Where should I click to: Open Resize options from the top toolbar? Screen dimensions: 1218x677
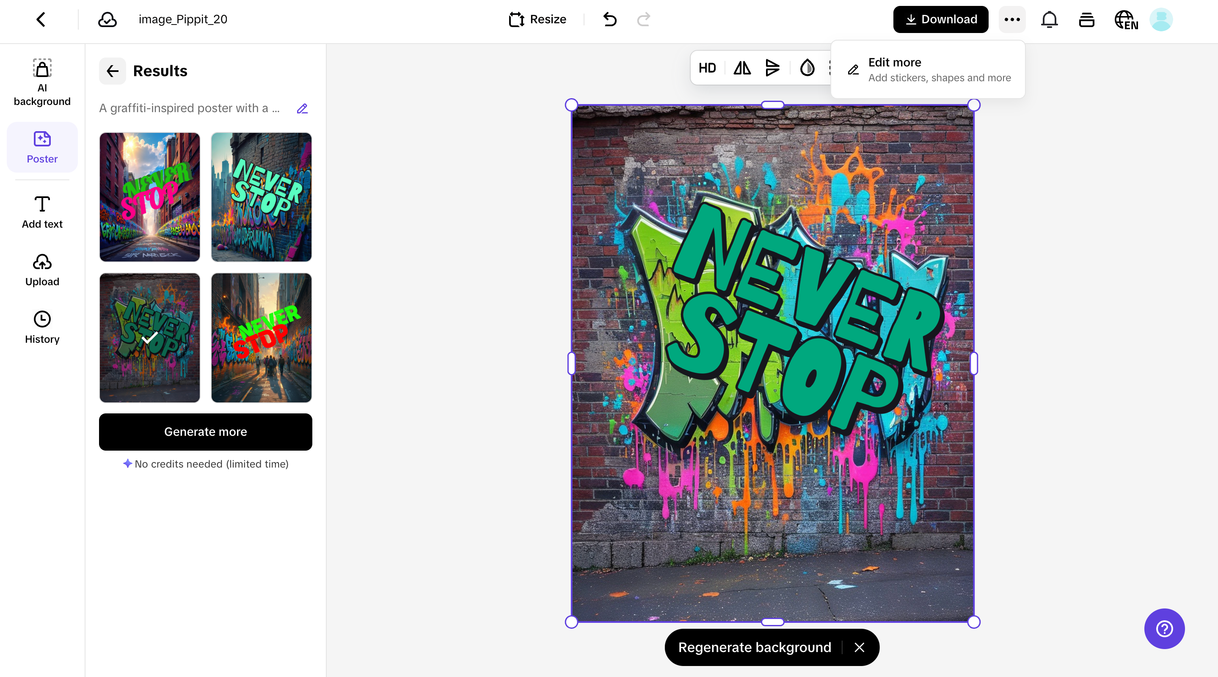pos(537,19)
